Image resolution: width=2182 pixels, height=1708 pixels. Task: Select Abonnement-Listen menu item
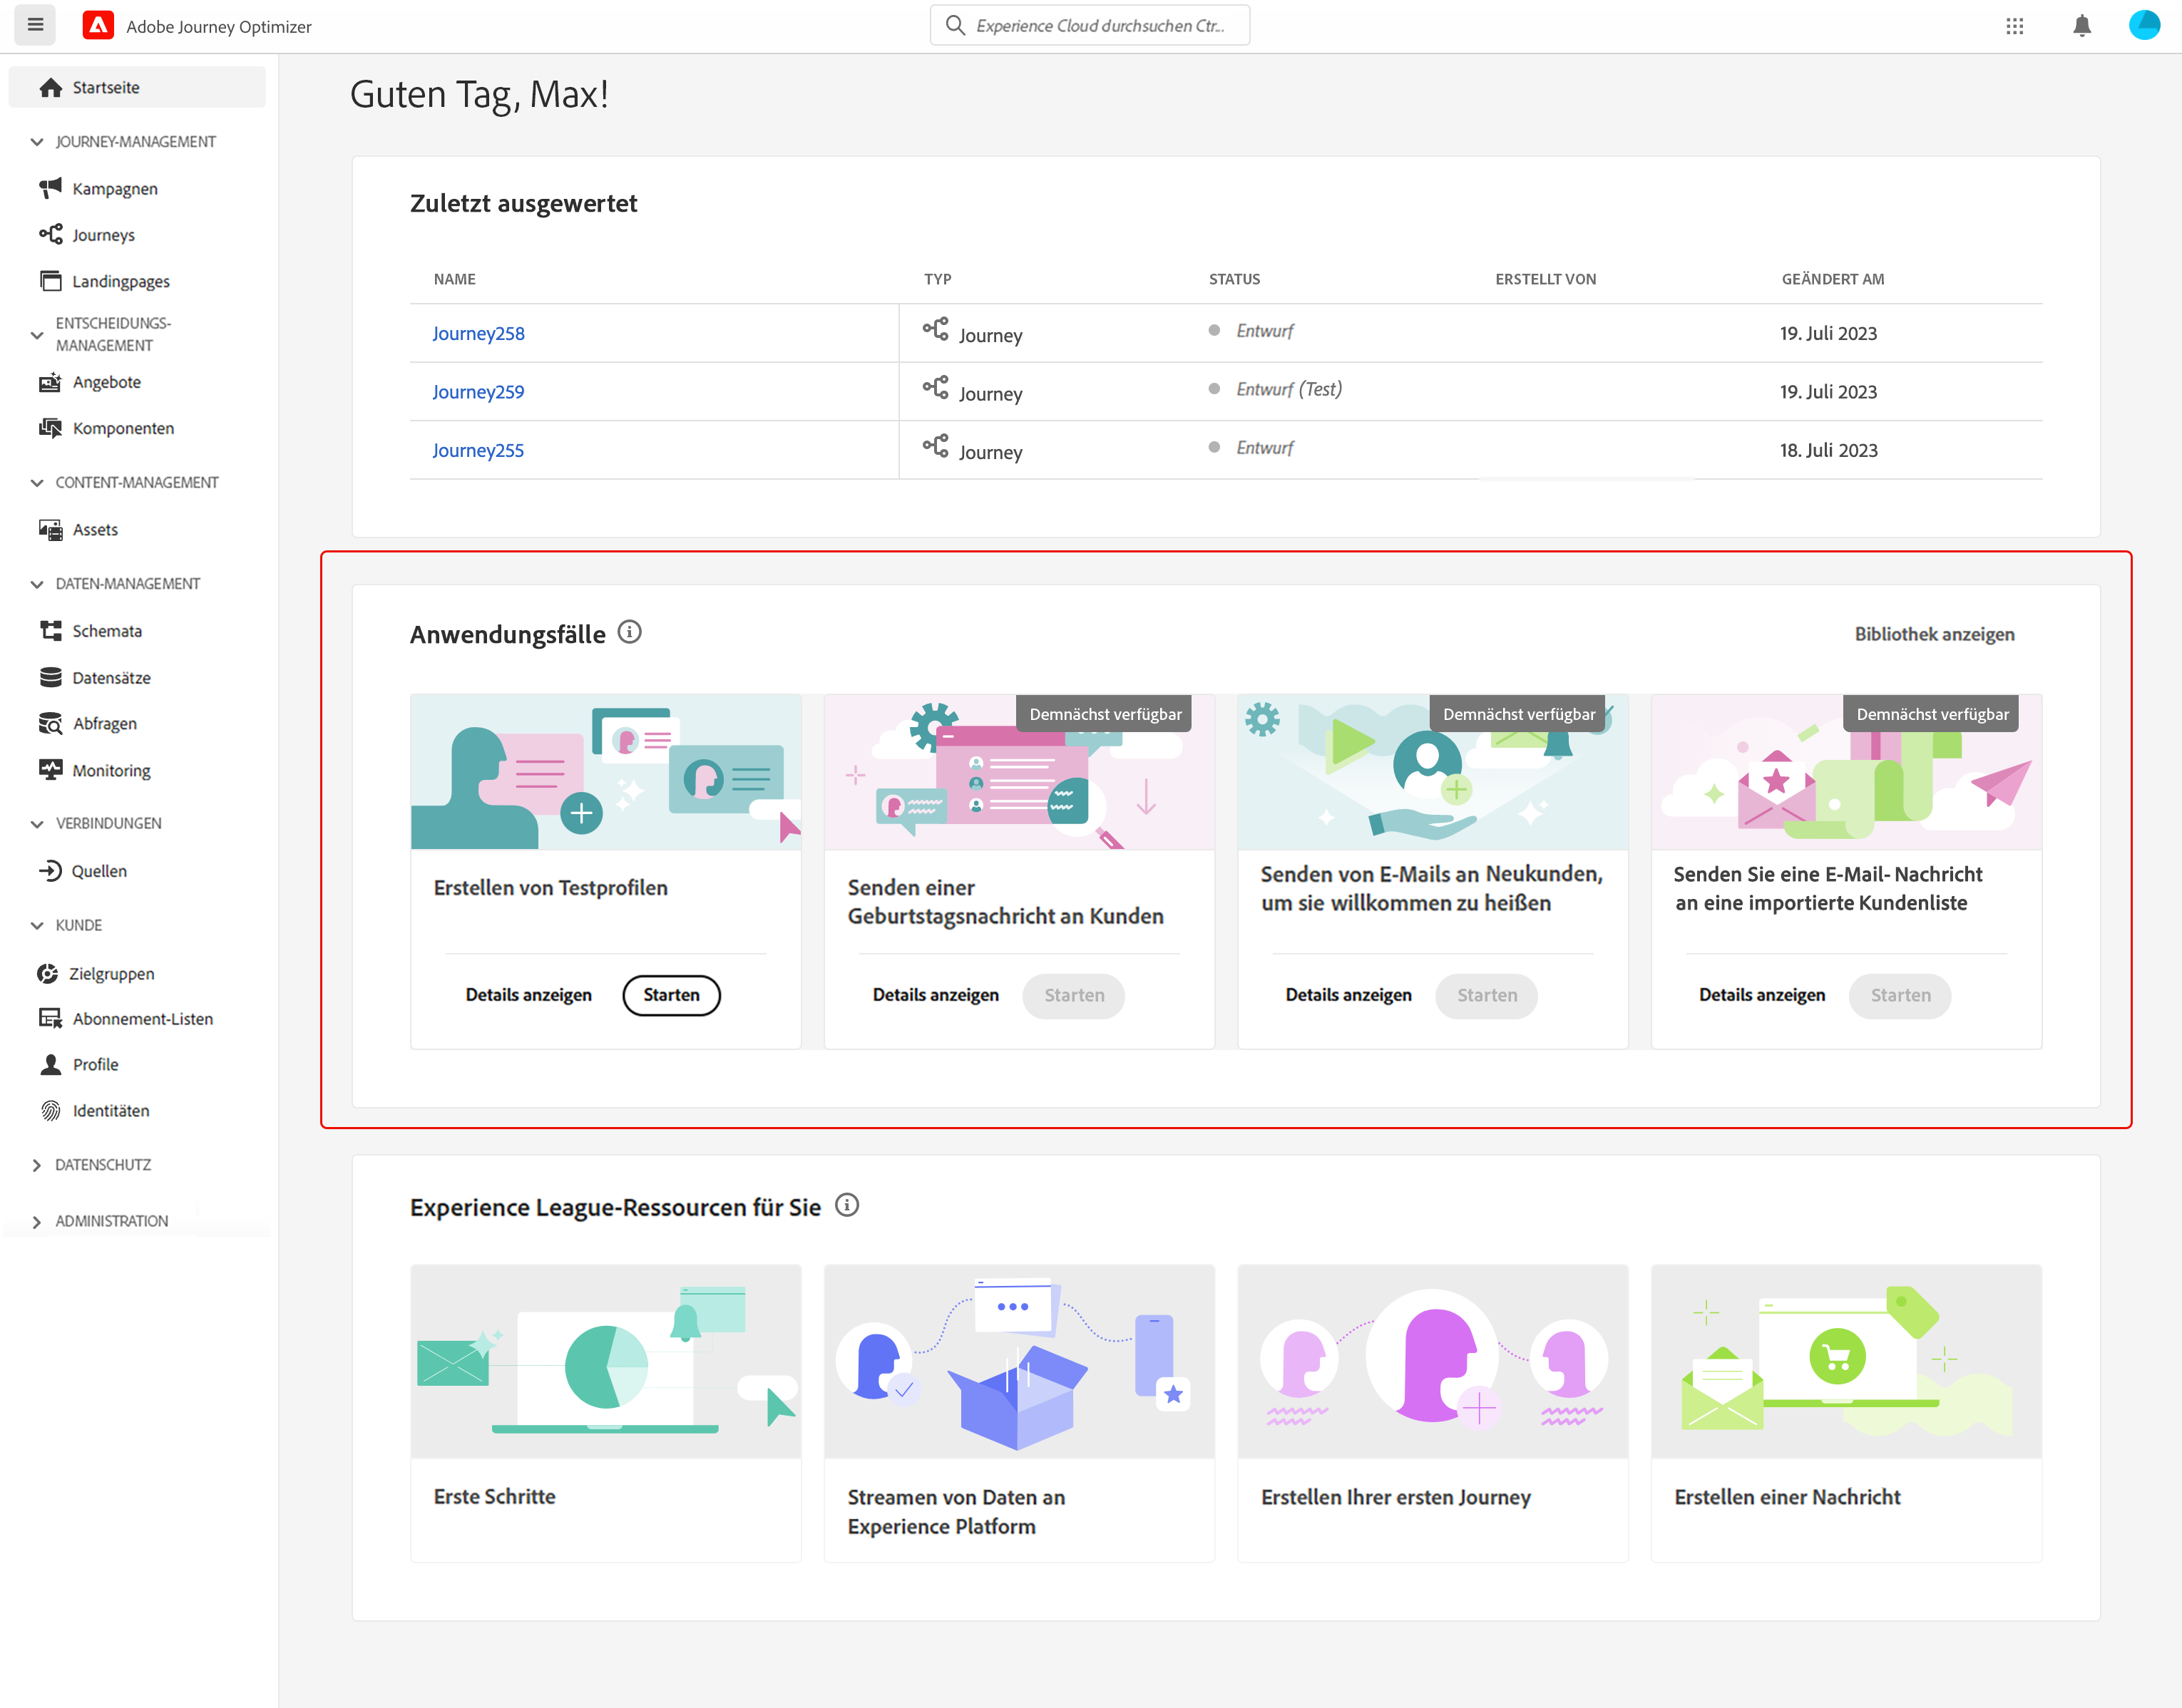point(142,1019)
